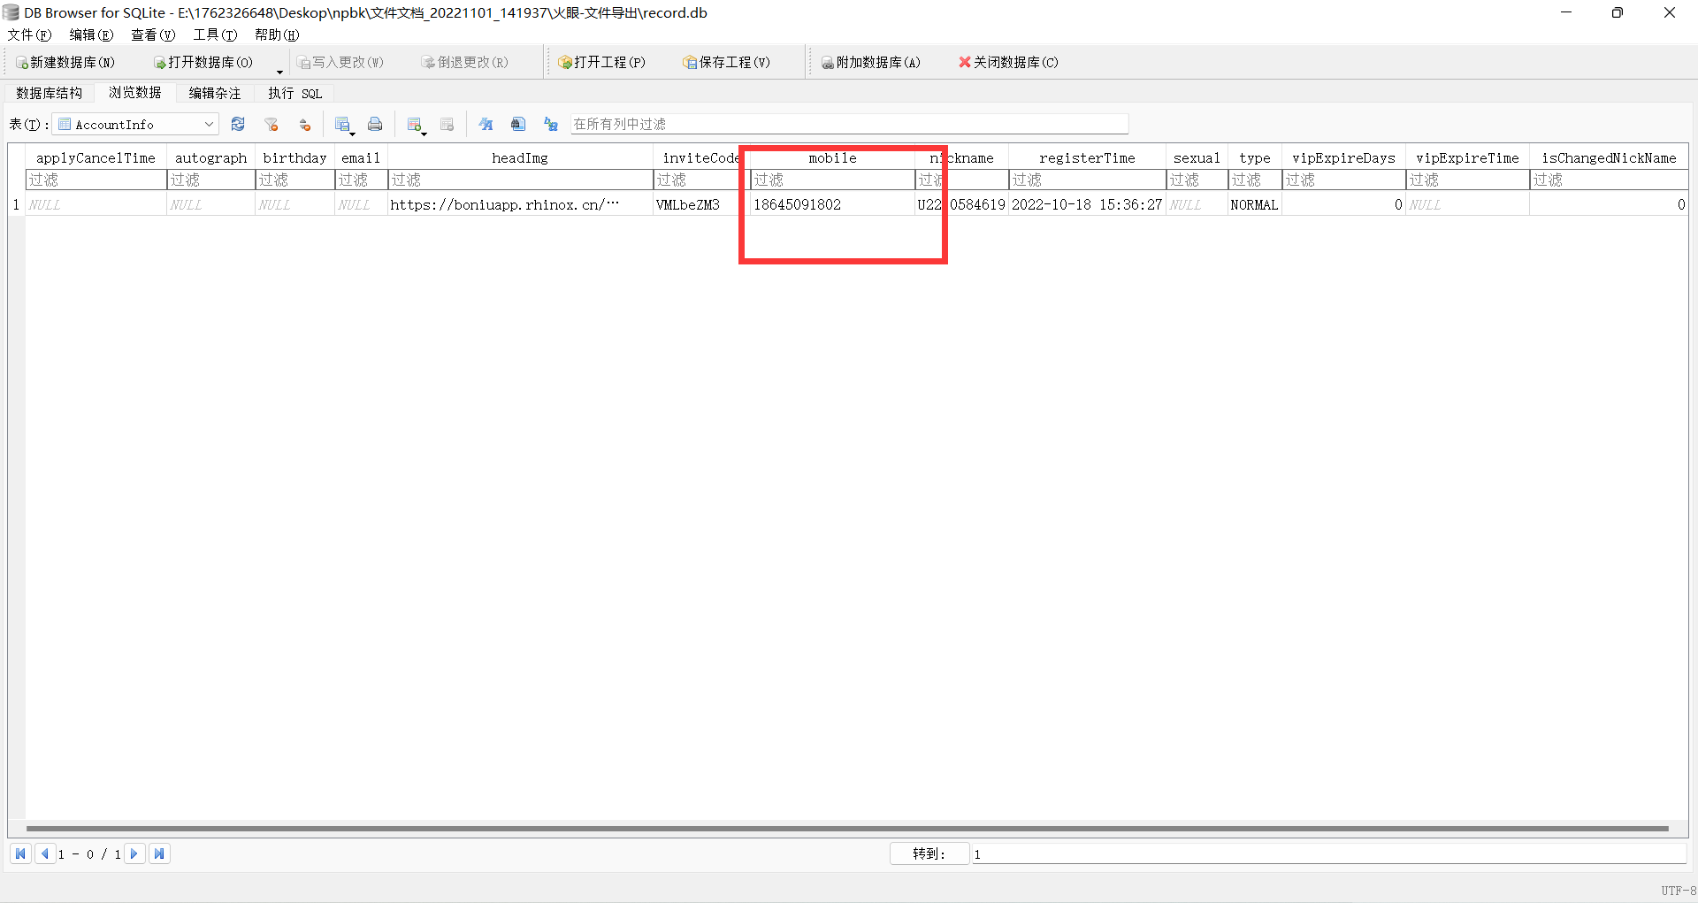Click the save table as icon
This screenshot has height=903, width=1698.
(x=342, y=125)
